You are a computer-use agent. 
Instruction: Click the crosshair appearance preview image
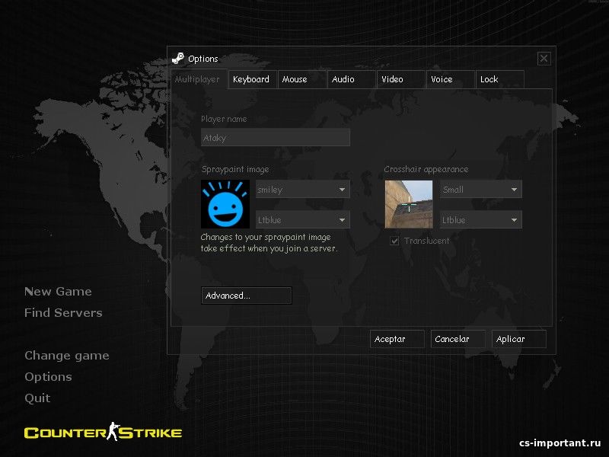point(409,204)
